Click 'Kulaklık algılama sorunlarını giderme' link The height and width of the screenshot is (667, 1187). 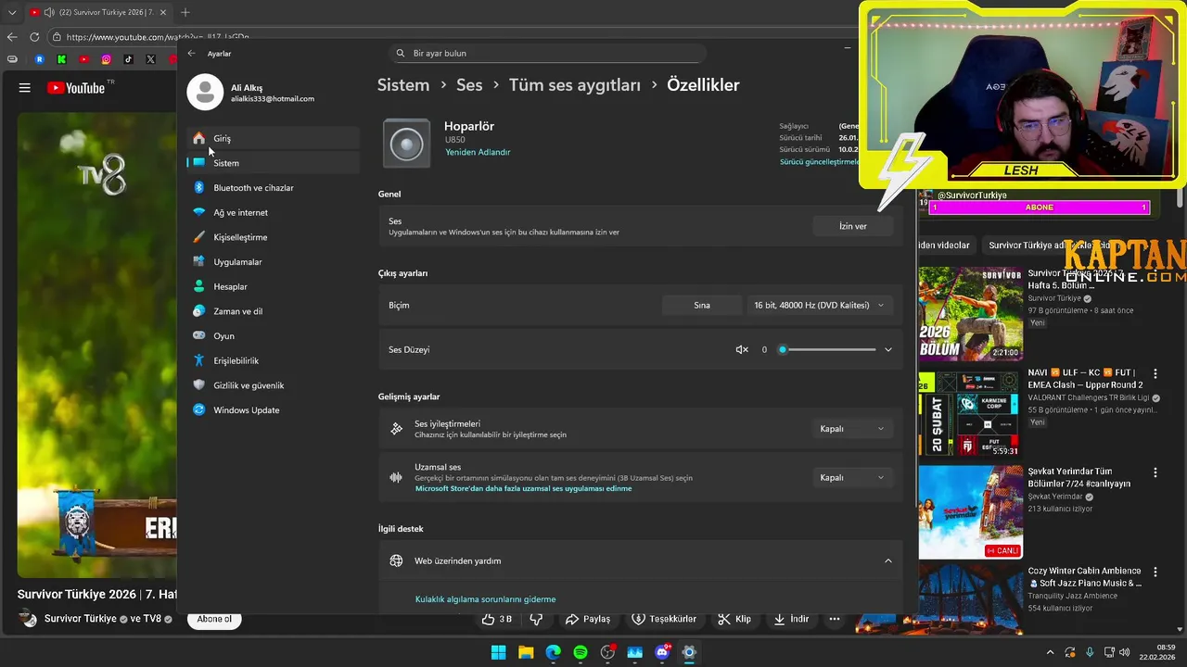coord(485,599)
